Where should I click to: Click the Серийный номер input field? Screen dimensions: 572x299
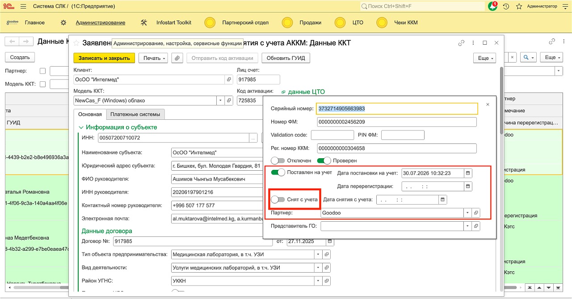[397, 109]
